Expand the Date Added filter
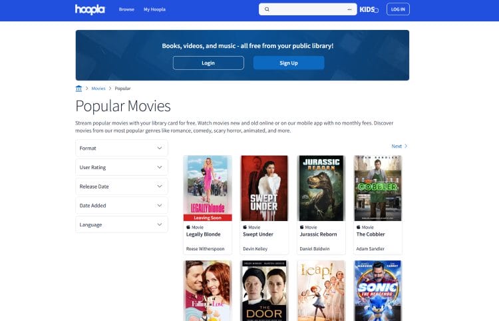Image resolution: width=499 pixels, height=321 pixels. pos(121,206)
